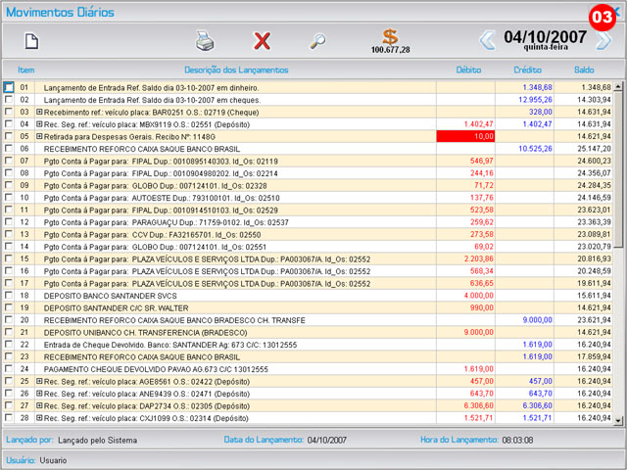Click the red X delete icon

click(x=262, y=41)
